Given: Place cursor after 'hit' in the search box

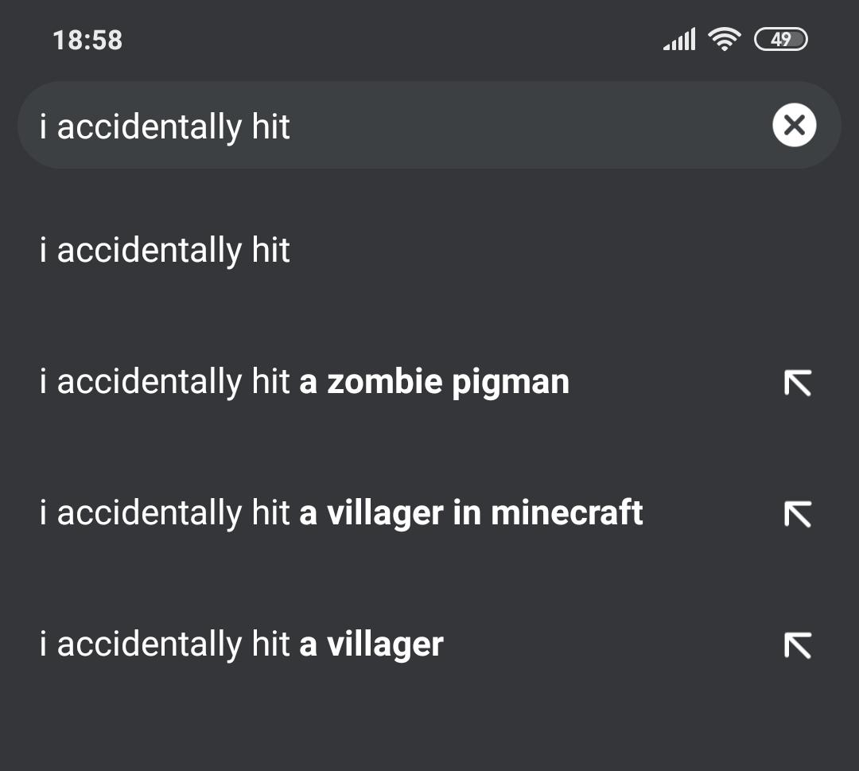Looking at the screenshot, I should 294,125.
